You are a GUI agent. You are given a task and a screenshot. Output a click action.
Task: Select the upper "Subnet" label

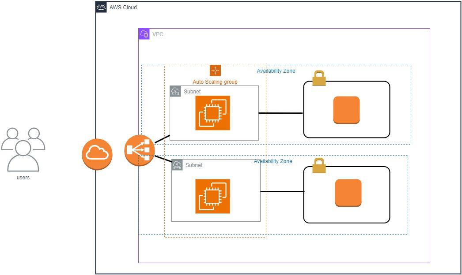192,92
